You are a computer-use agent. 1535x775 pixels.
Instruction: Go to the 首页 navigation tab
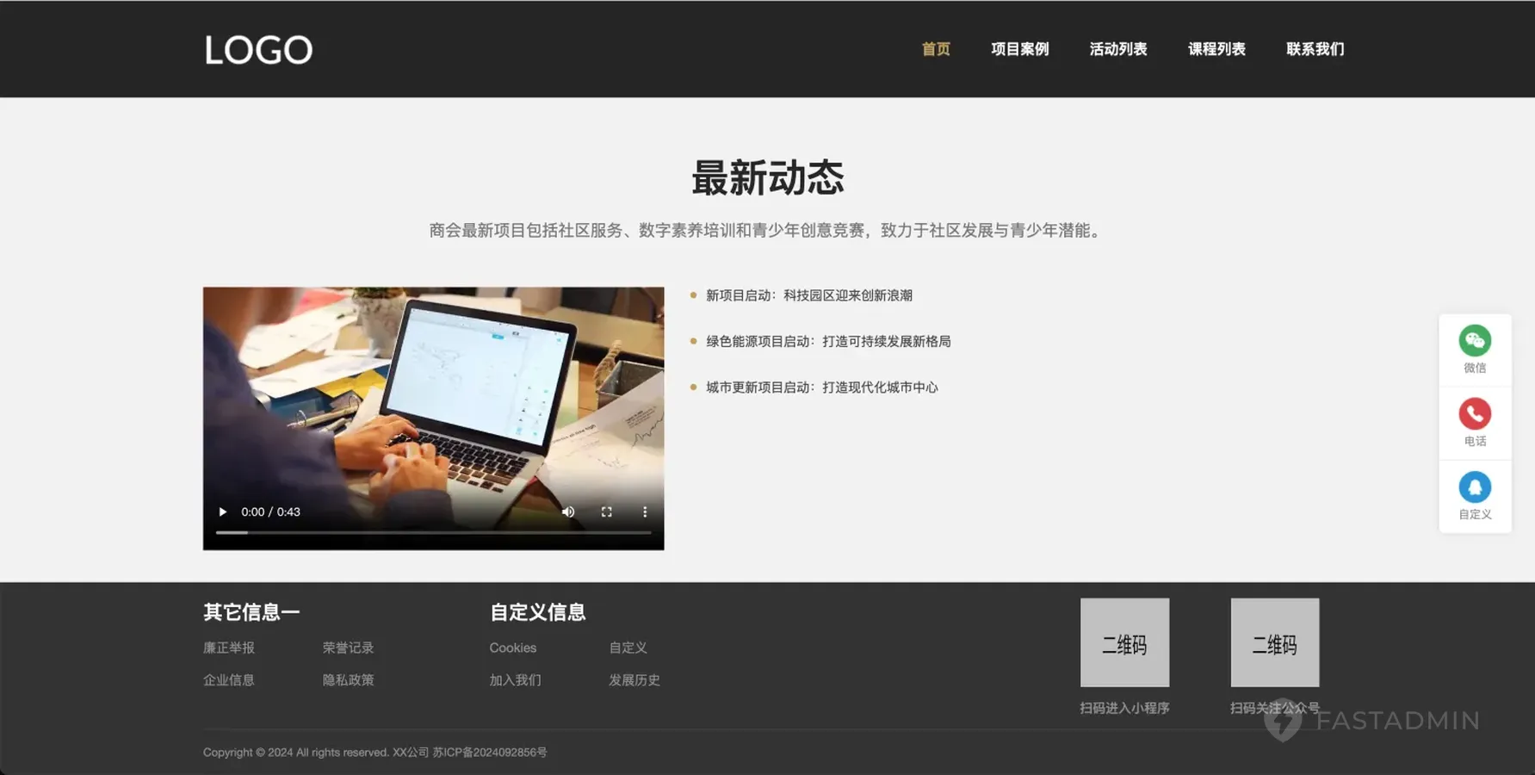point(936,49)
